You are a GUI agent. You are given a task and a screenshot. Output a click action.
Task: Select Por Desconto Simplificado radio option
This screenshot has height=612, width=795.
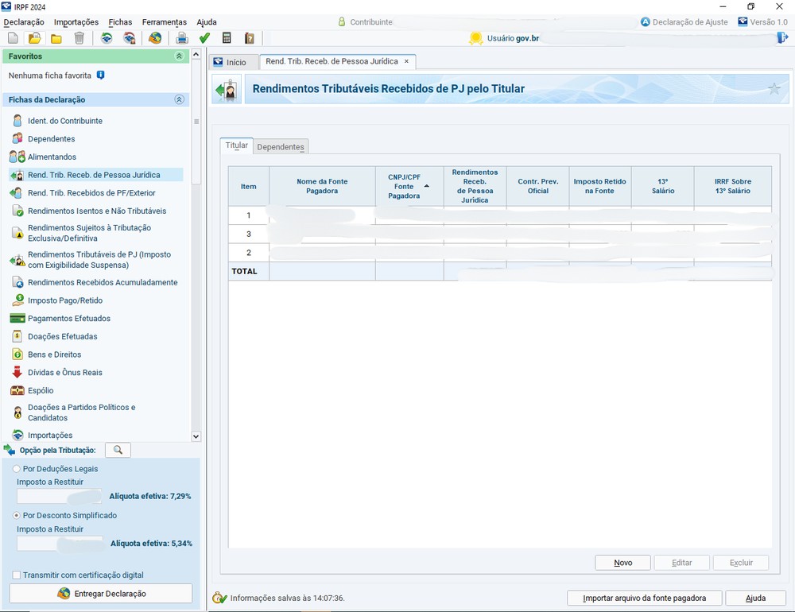[x=17, y=515]
